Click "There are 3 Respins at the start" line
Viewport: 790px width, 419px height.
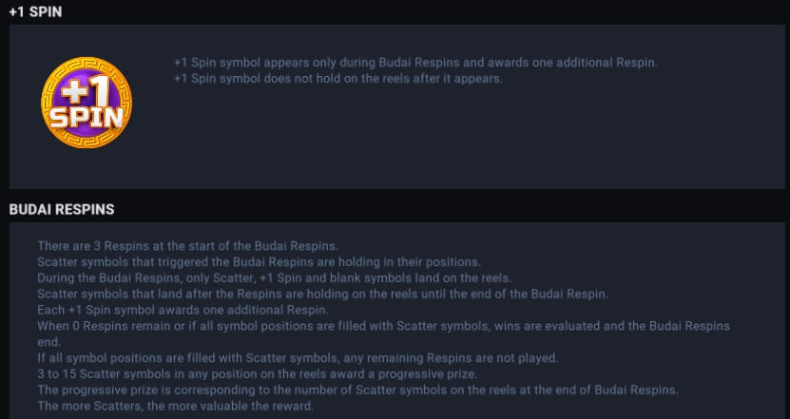click(187, 246)
